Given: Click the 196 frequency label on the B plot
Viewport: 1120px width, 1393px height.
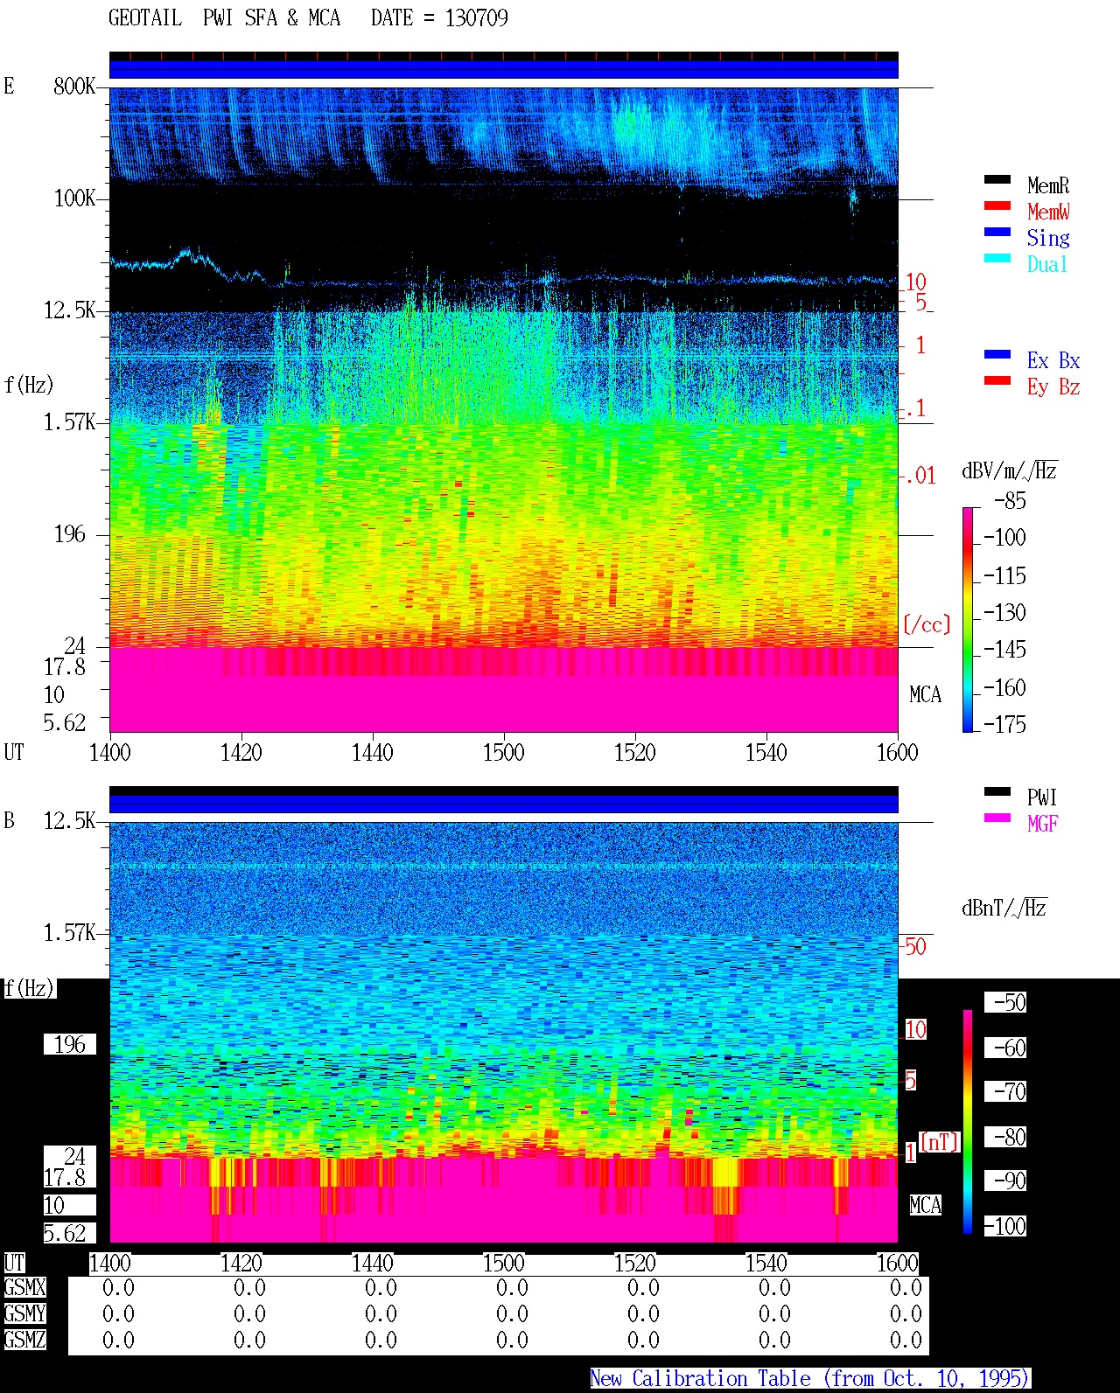Looking at the screenshot, I should [70, 1044].
